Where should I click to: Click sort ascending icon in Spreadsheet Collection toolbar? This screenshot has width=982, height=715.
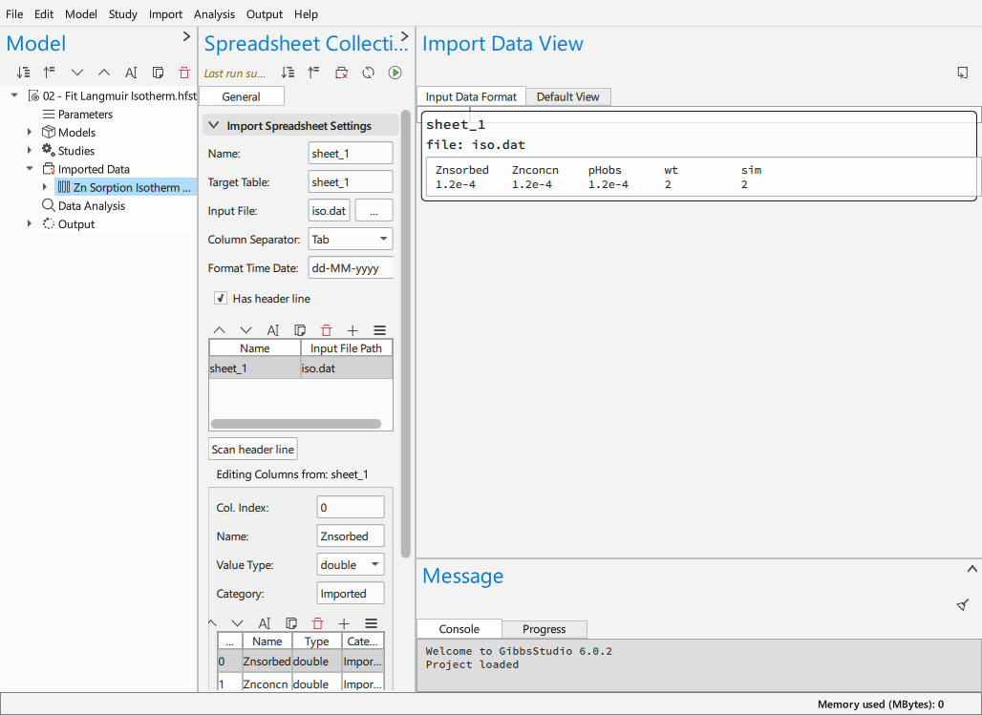[x=313, y=73]
